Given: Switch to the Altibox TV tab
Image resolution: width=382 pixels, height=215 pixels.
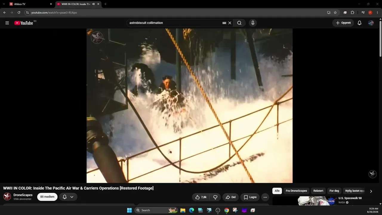Looking at the screenshot, I should click(31, 4).
